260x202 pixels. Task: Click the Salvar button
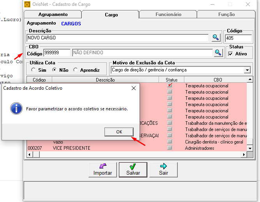[x=133, y=170]
